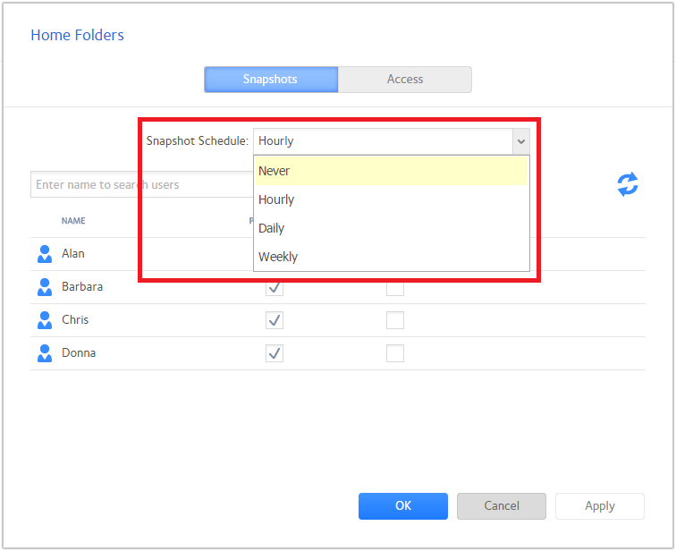
Task: Toggle Barbara's unchecked checkbox
Action: 395,288
